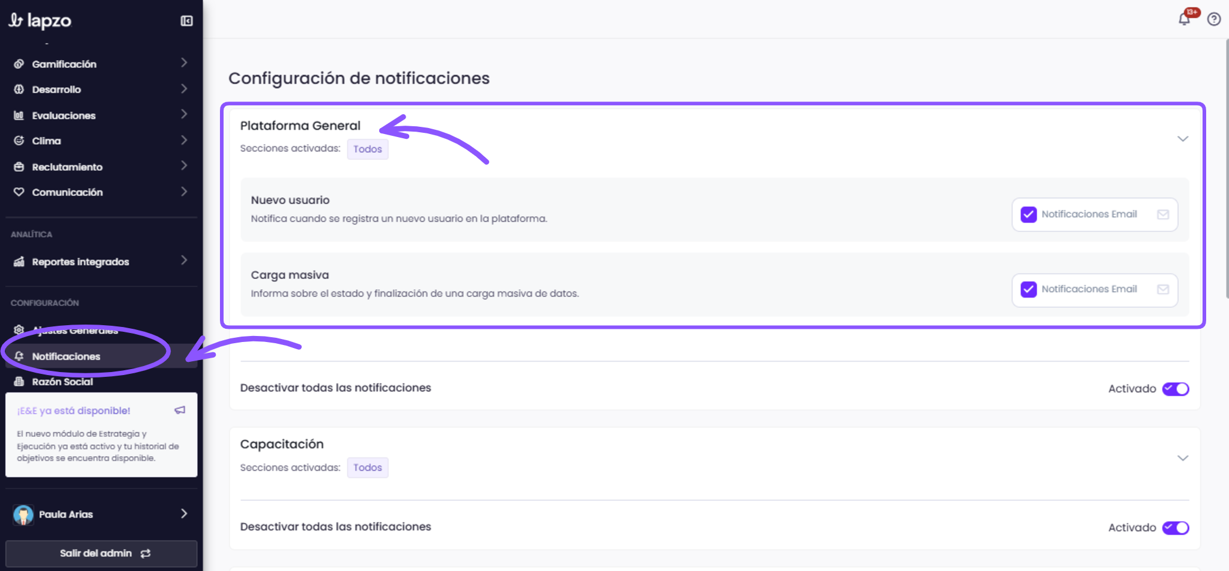Open the notification bell in header

[1184, 19]
